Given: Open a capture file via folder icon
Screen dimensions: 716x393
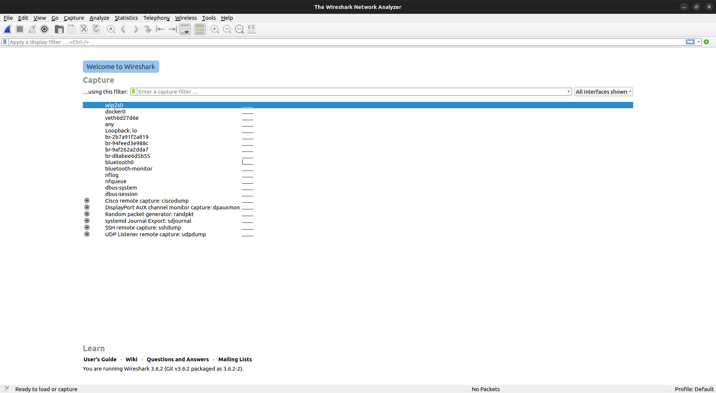Looking at the screenshot, I should point(59,29).
